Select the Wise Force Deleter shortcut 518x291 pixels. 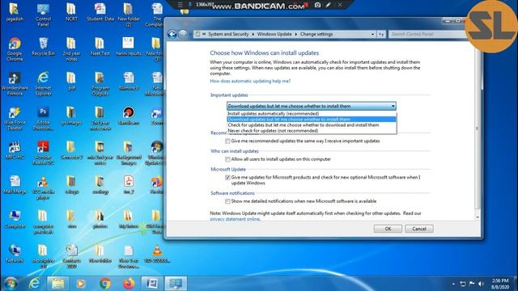click(15, 119)
